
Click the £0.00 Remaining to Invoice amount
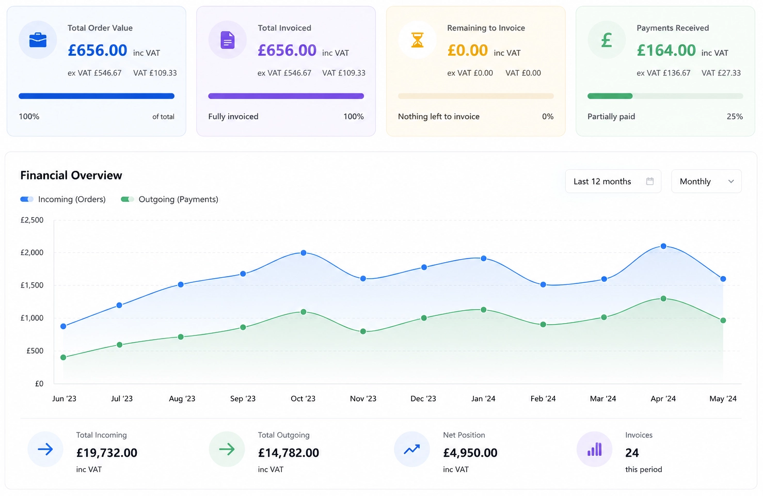(x=468, y=50)
